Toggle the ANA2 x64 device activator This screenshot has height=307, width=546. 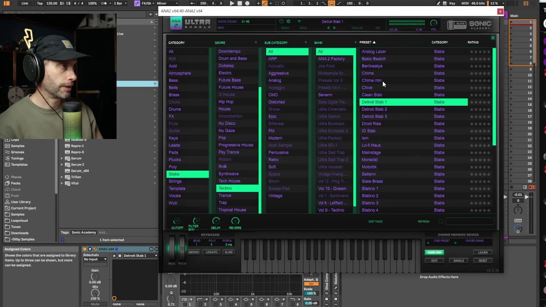click(84, 249)
